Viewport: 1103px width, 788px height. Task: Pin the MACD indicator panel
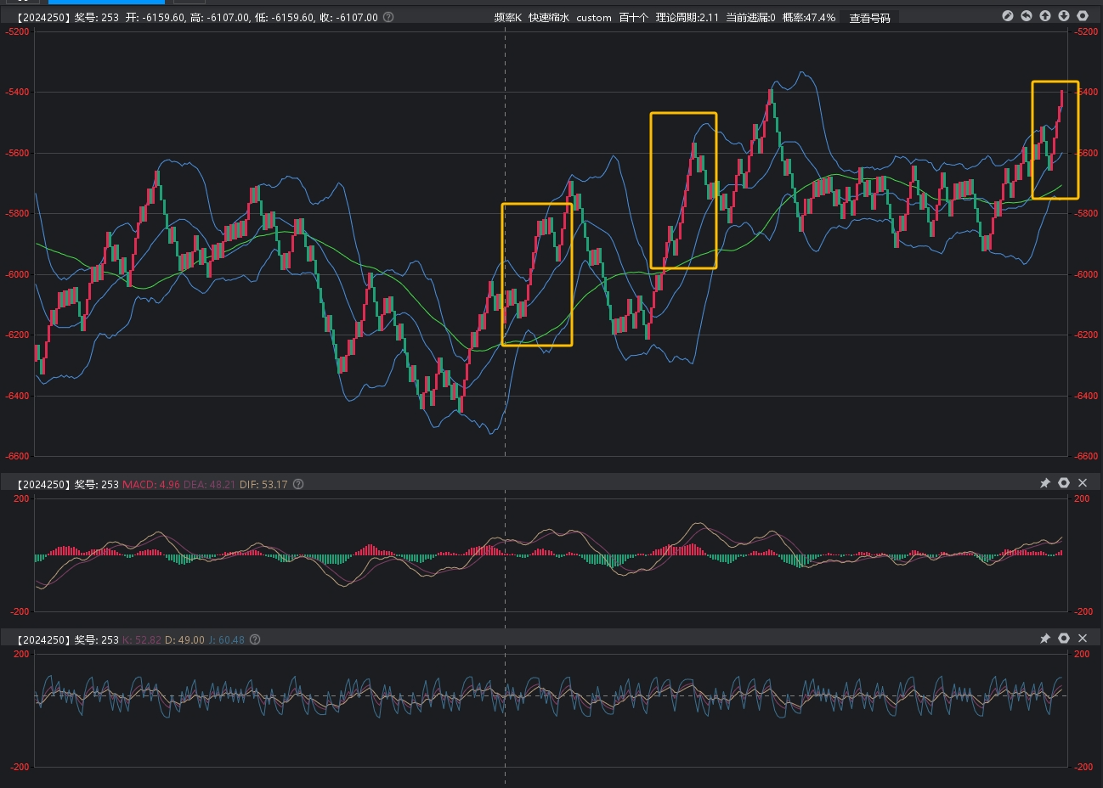[x=1045, y=483]
